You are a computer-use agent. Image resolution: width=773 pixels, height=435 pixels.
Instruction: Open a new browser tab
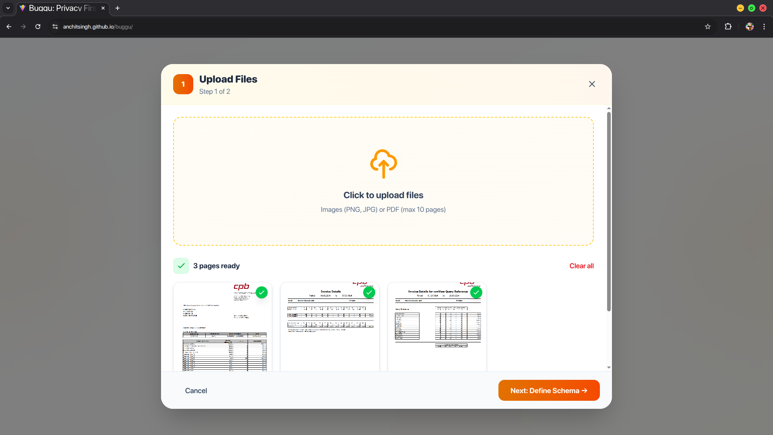click(118, 8)
